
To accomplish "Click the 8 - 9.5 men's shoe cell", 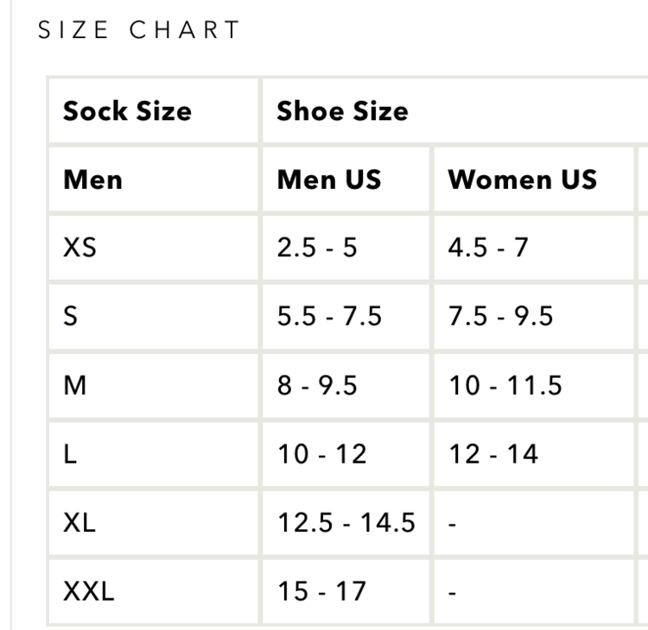I will click(316, 385).
